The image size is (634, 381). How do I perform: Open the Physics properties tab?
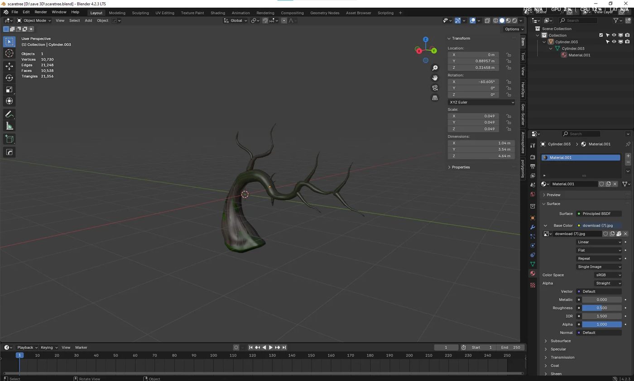point(533,245)
